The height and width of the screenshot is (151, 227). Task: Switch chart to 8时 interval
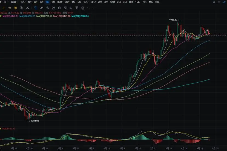tap(41, 2)
